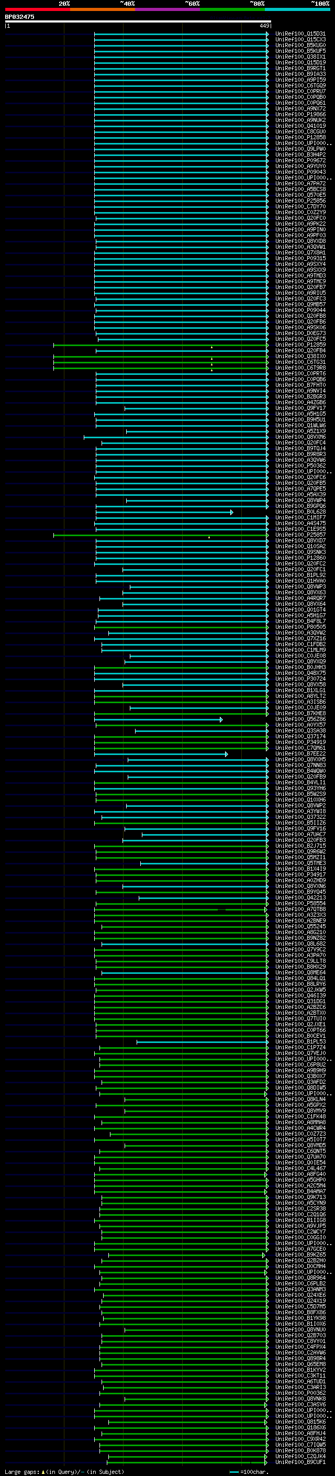Open hit UniRef100_P30724
335x1476 pixels.
click(300, 679)
